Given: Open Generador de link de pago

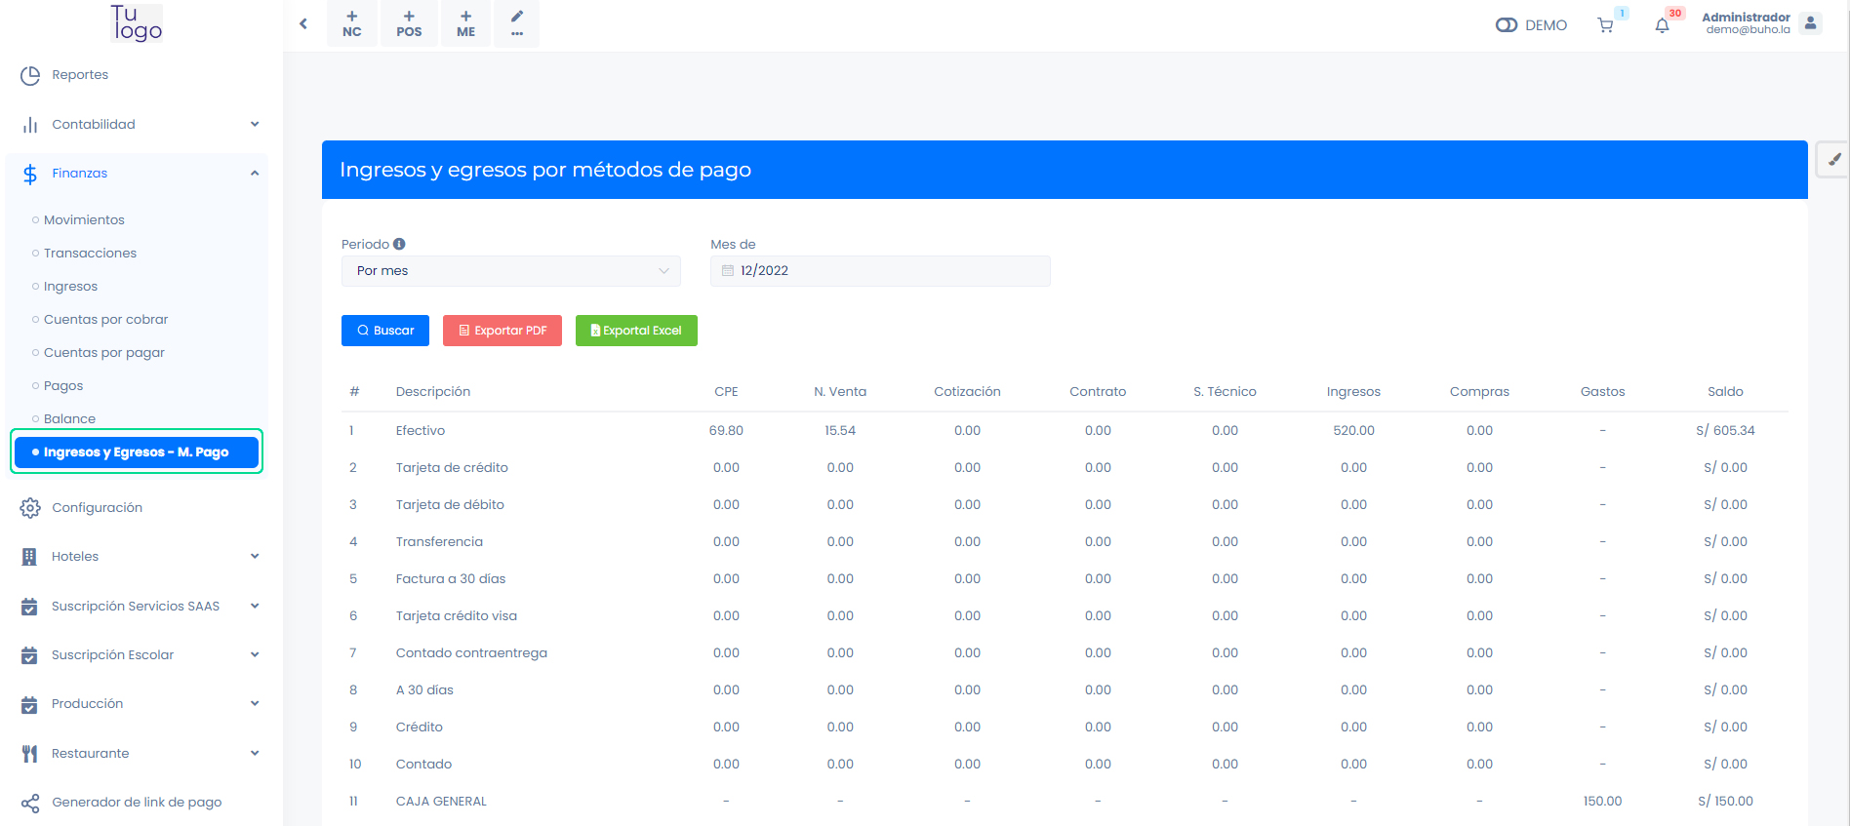Looking at the screenshot, I should (137, 803).
